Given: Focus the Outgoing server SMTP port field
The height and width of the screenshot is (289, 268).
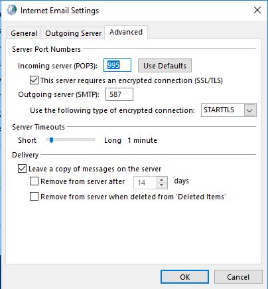Looking at the screenshot, I should point(119,94).
